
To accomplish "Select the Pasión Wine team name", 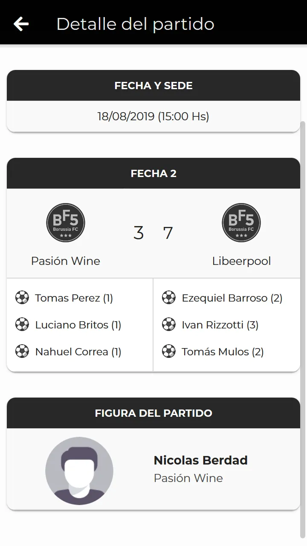I will pyautogui.click(x=66, y=261).
